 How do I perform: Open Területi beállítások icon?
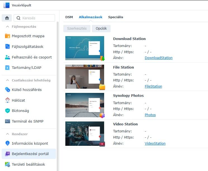8,164
